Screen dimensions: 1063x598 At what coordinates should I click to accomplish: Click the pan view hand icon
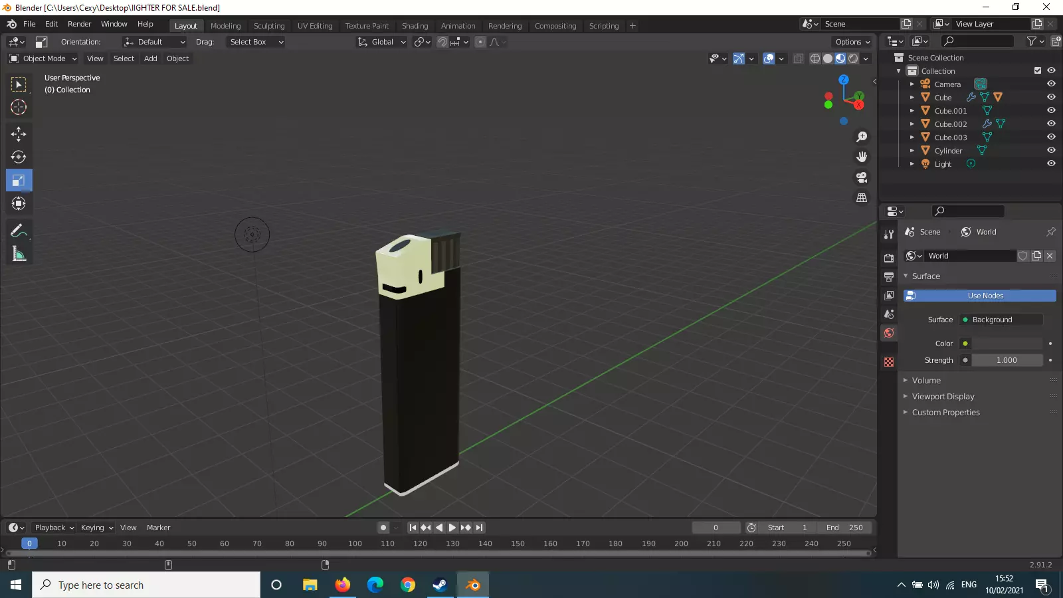(x=862, y=157)
